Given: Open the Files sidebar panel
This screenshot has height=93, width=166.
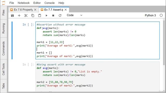Looking at the screenshot, I should click(3, 13).
